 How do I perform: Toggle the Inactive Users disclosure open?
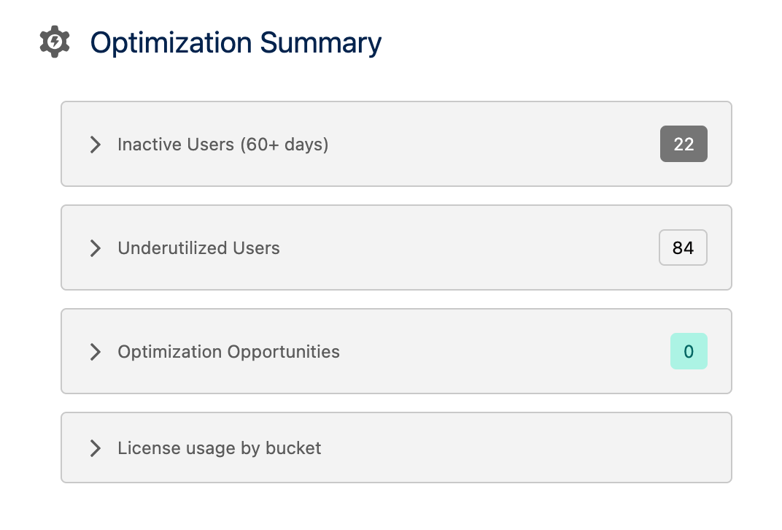pyautogui.click(x=96, y=145)
